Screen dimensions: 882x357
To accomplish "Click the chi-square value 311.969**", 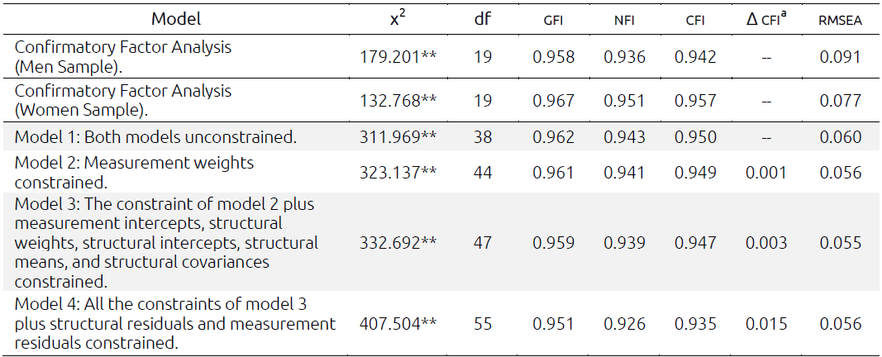I will (x=398, y=136).
